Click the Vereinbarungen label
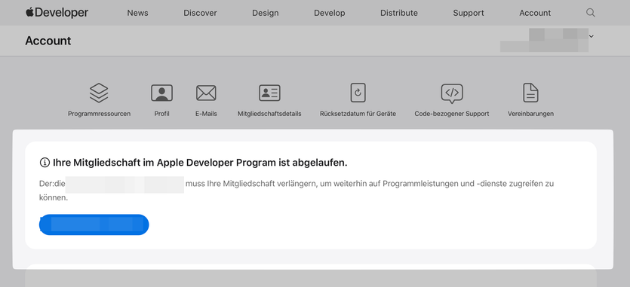 (530, 114)
